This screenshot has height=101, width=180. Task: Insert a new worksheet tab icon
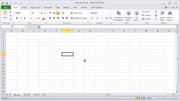pos(44,95)
